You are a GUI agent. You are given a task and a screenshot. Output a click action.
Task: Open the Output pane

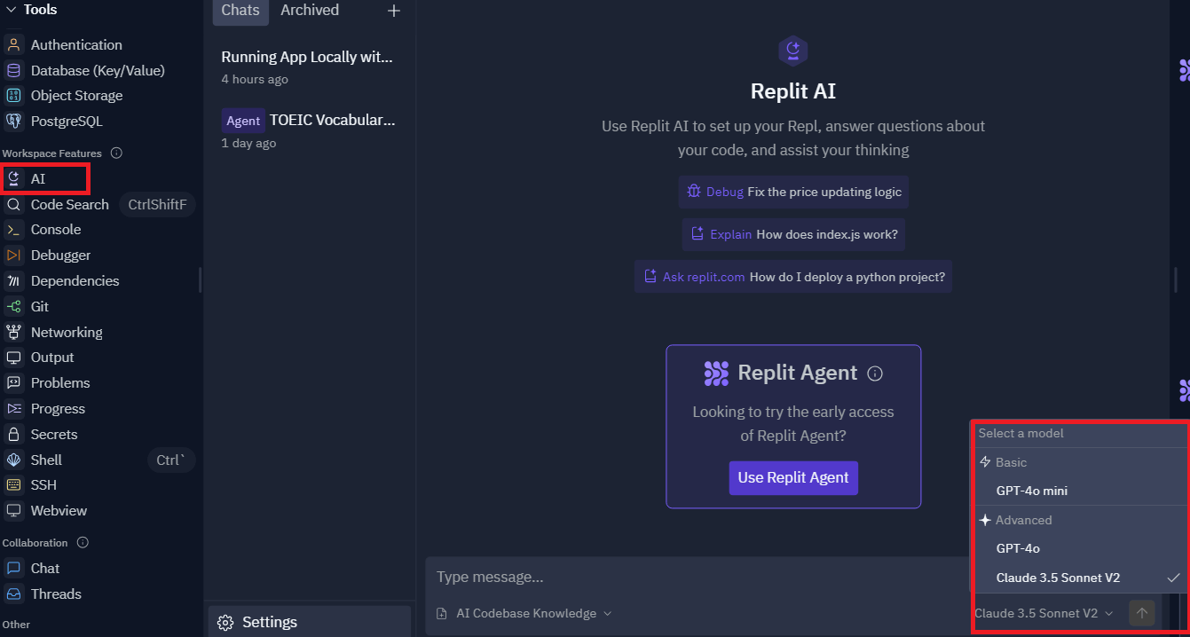pos(51,357)
